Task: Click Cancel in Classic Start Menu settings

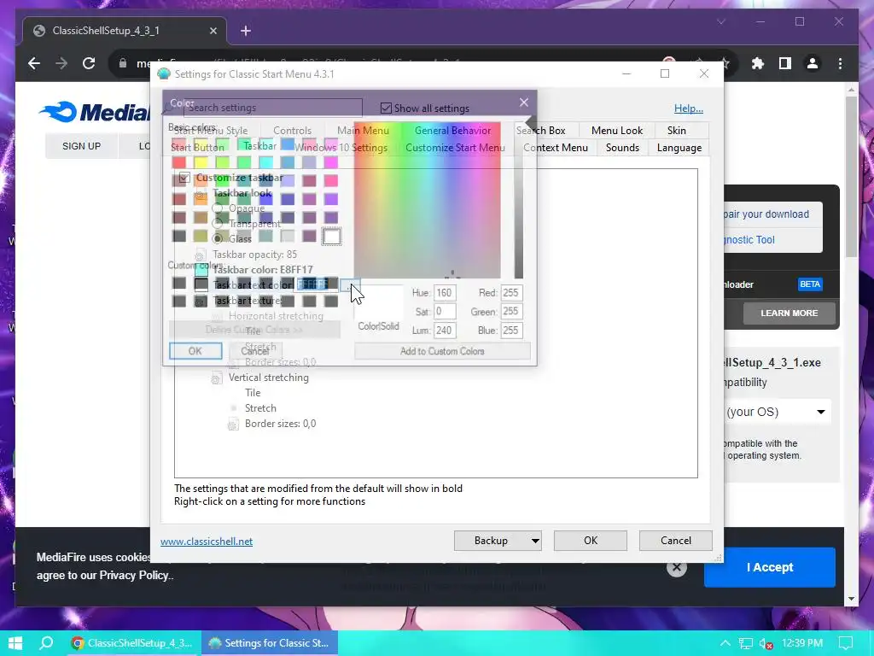Action: pos(676,541)
